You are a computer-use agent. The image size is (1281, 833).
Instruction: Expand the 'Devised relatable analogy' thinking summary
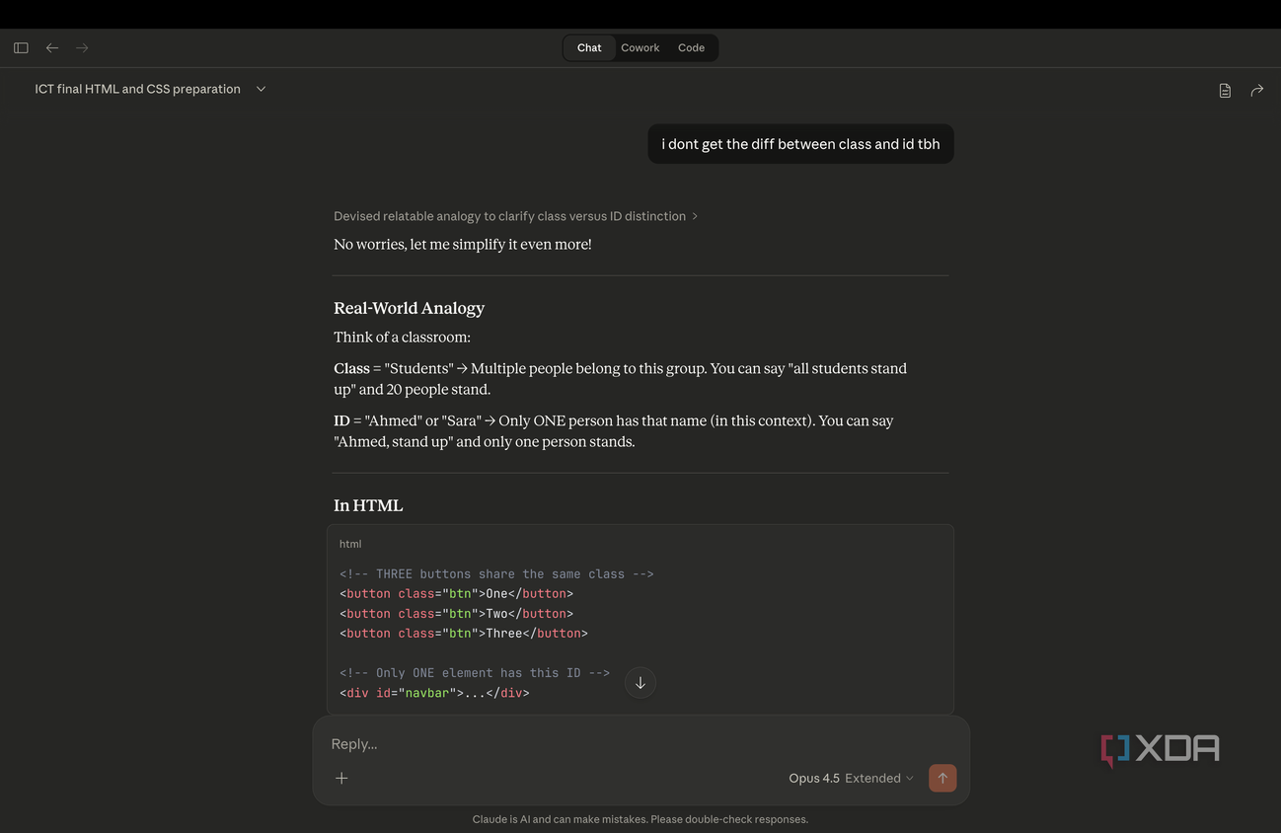click(515, 216)
